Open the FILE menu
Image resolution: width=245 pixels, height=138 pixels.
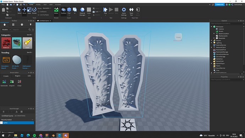3,5
